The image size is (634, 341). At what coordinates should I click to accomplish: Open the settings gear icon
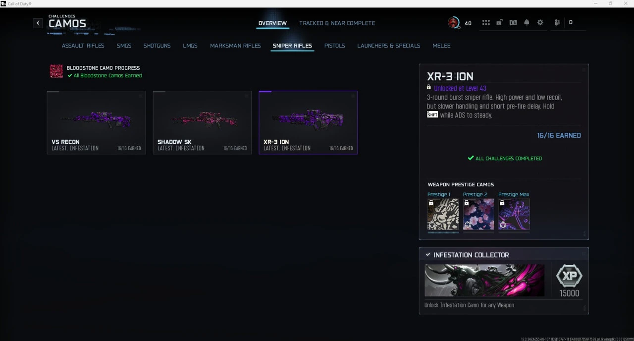pos(540,23)
